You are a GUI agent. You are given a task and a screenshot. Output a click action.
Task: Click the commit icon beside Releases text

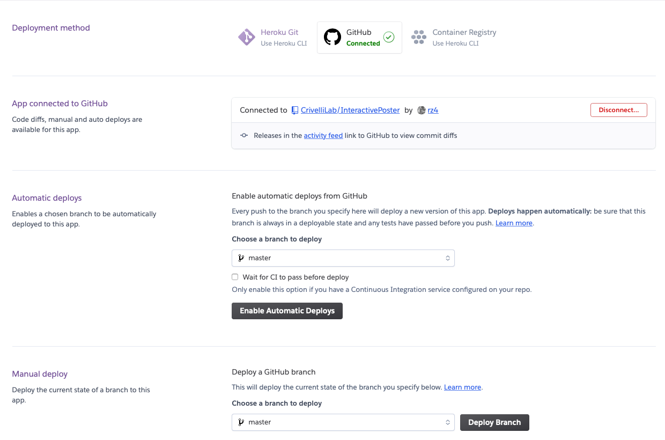coord(244,136)
